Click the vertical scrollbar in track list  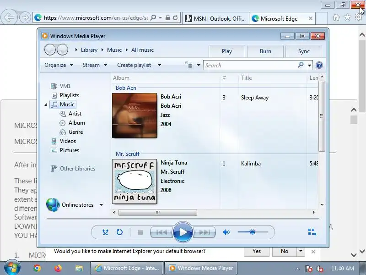[x=322, y=116]
